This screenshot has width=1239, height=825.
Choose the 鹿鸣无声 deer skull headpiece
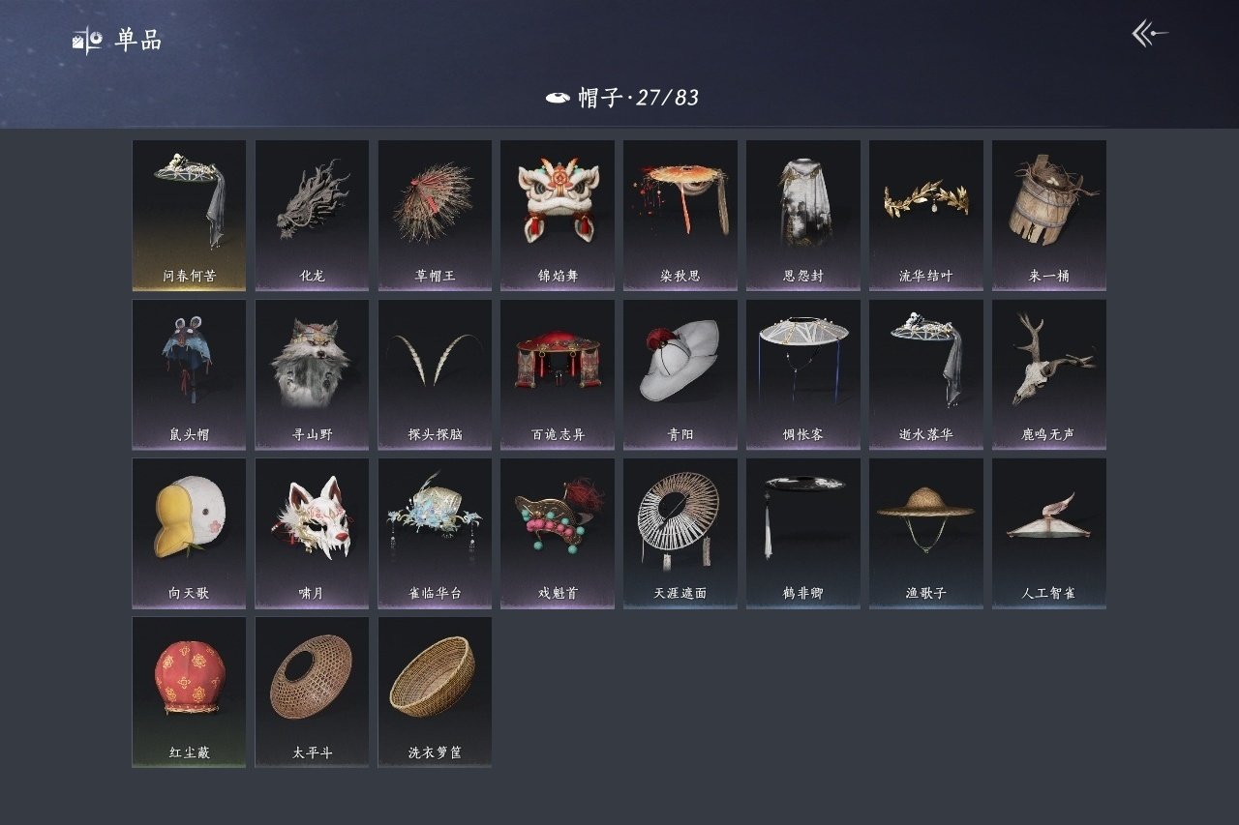coord(1048,374)
